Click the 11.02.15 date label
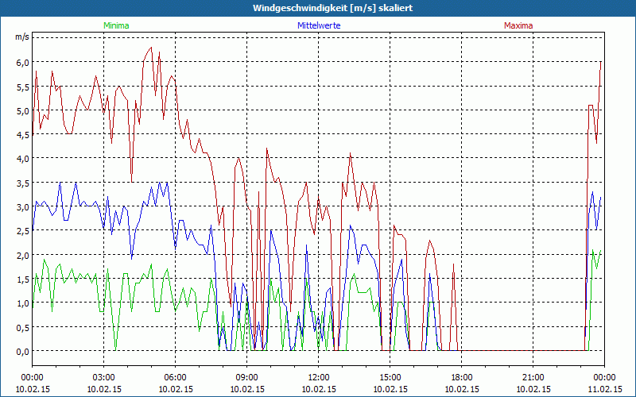This screenshot has height=397, width=636. click(604, 389)
